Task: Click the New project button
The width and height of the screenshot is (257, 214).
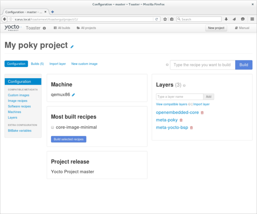Action: tap(216, 28)
